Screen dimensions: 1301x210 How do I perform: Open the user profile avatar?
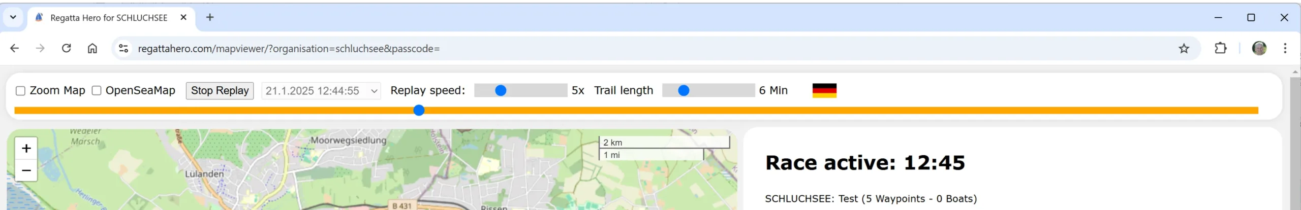point(1259,48)
